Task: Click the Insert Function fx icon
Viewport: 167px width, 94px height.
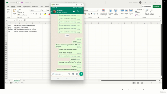Action: (x=24, y=20)
